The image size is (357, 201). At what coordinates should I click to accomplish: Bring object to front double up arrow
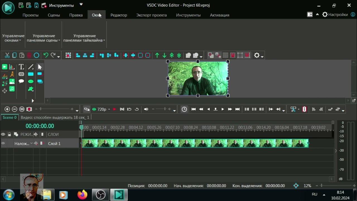coord(172,55)
